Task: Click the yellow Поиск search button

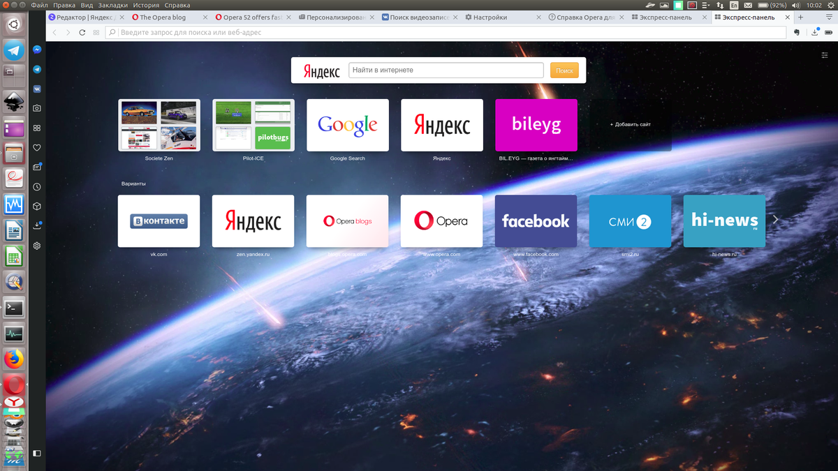Action: 564,70
